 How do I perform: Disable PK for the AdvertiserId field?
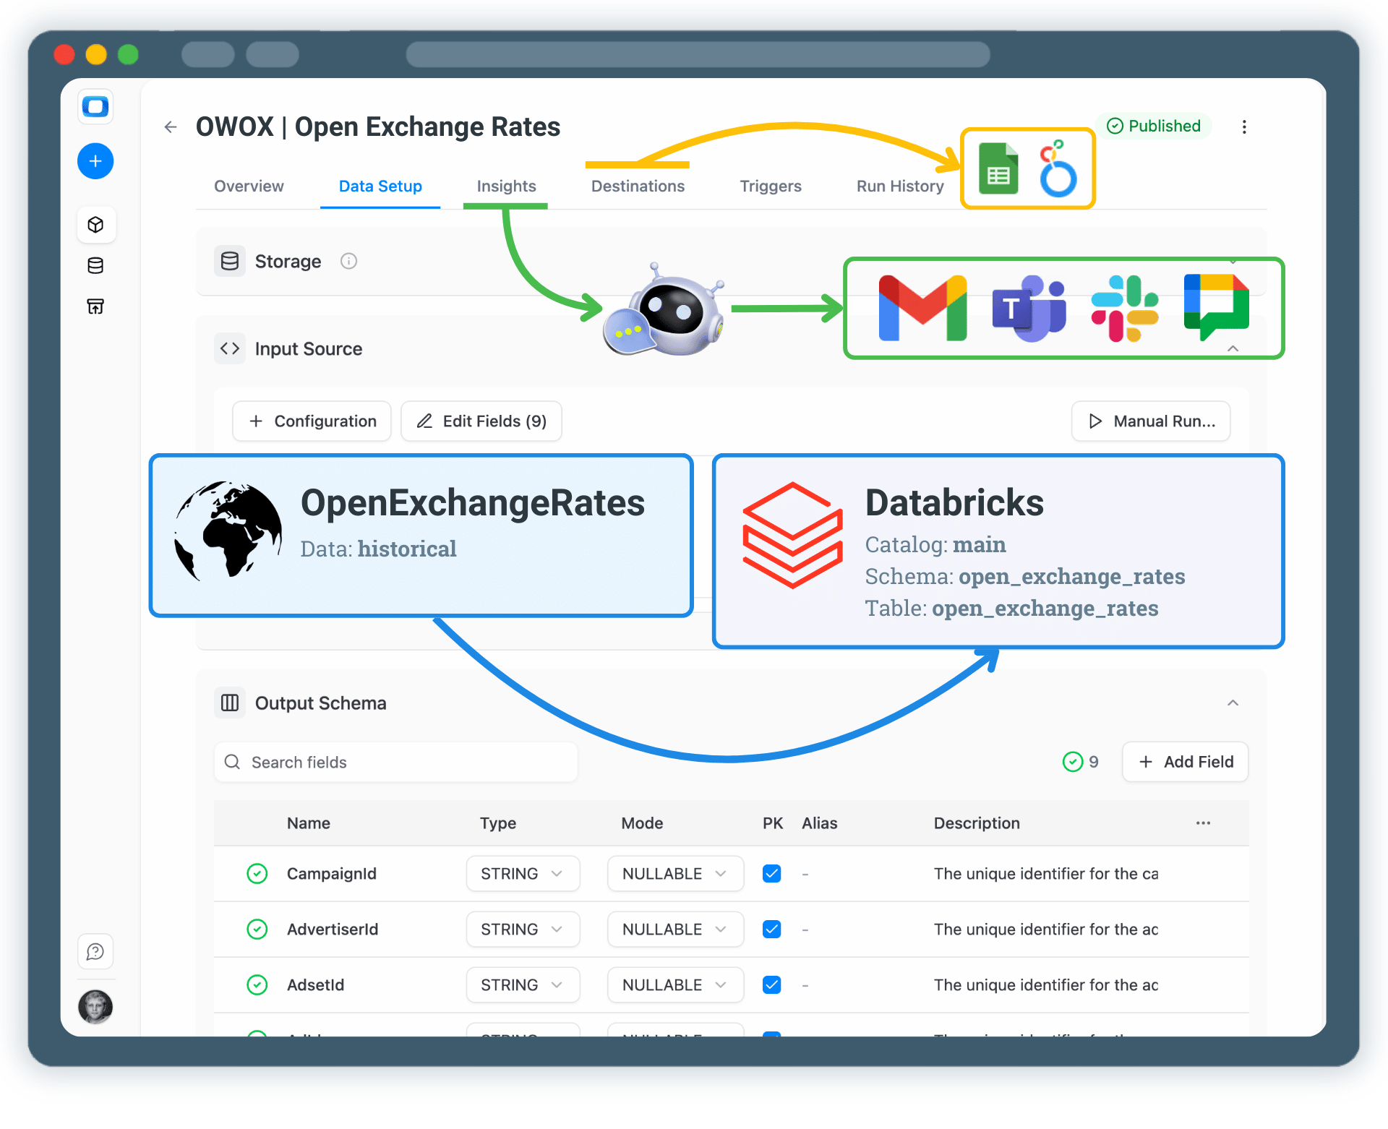(x=771, y=929)
